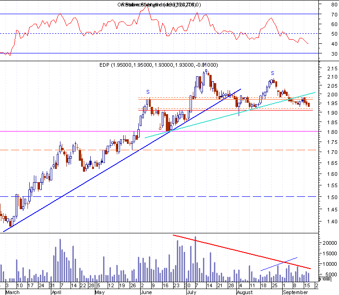This screenshot has height=295, width=339.
Task: Click the x1000 volume multiplier box
Action: pyautogui.click(x=325, y=279)
